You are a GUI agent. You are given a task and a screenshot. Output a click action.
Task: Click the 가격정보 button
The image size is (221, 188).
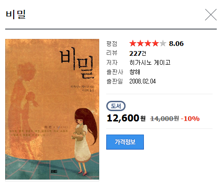(x=125, y=142)
